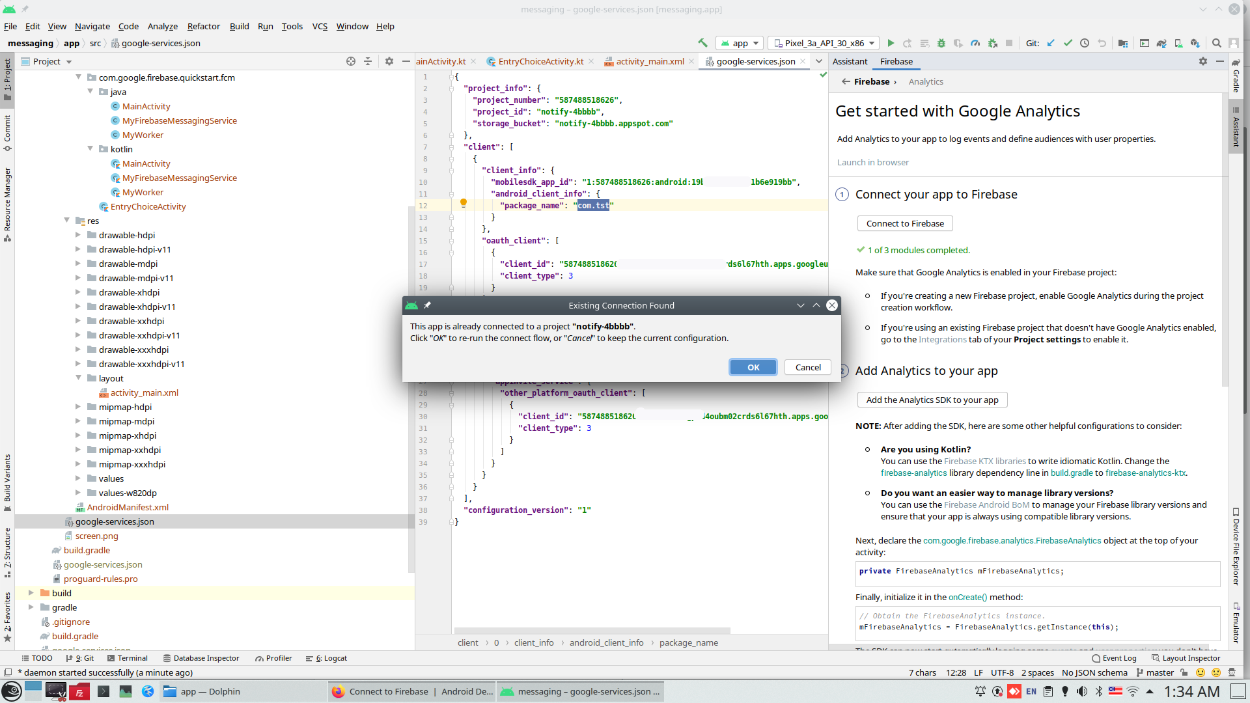Click the Make Project hammer icon
The width and height of the screenshot is (1250, 703).
(702, 43)
